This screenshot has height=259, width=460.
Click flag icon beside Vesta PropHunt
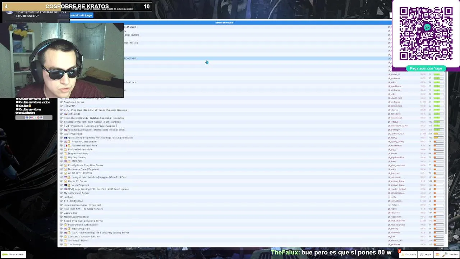coord(65,185)
